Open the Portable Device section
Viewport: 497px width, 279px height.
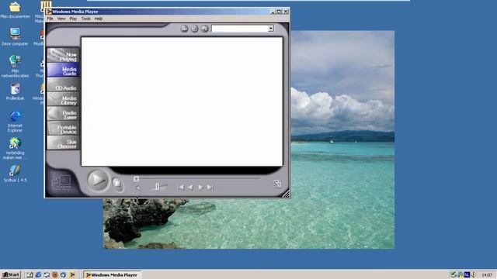pyautogui.click(x=63, y=129)
